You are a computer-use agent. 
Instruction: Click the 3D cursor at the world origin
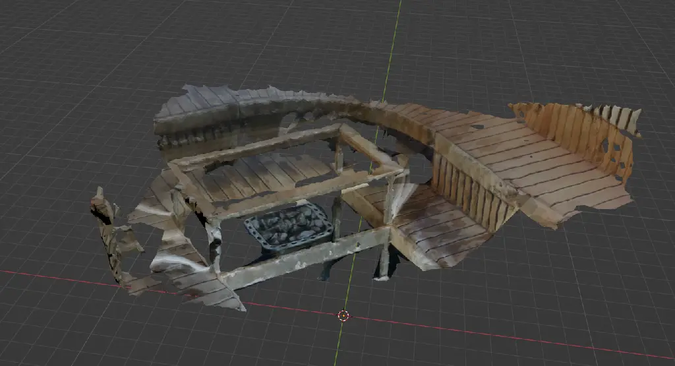point(343,316)
